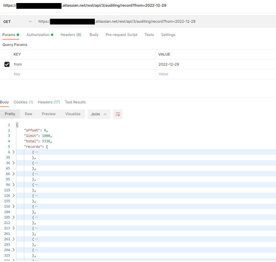
Task: Open the response Headers (17) tab
Action: click(49, 102)
